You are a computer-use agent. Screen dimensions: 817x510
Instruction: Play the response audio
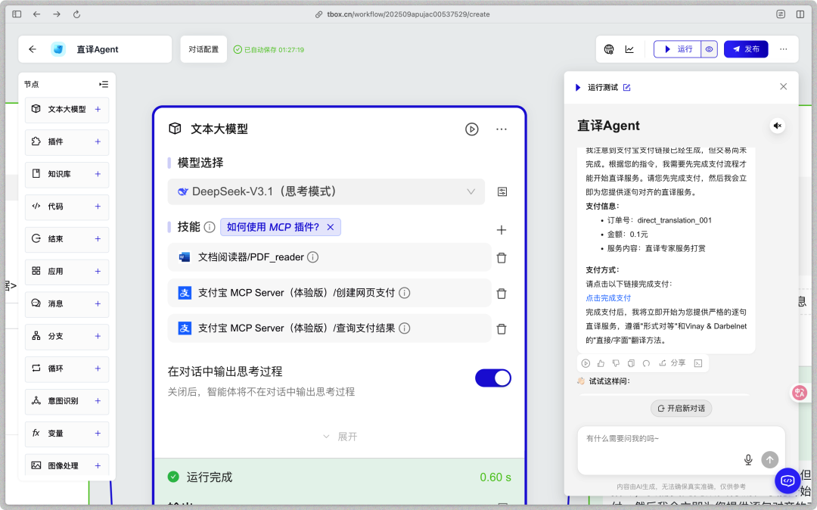pos(586,363)
